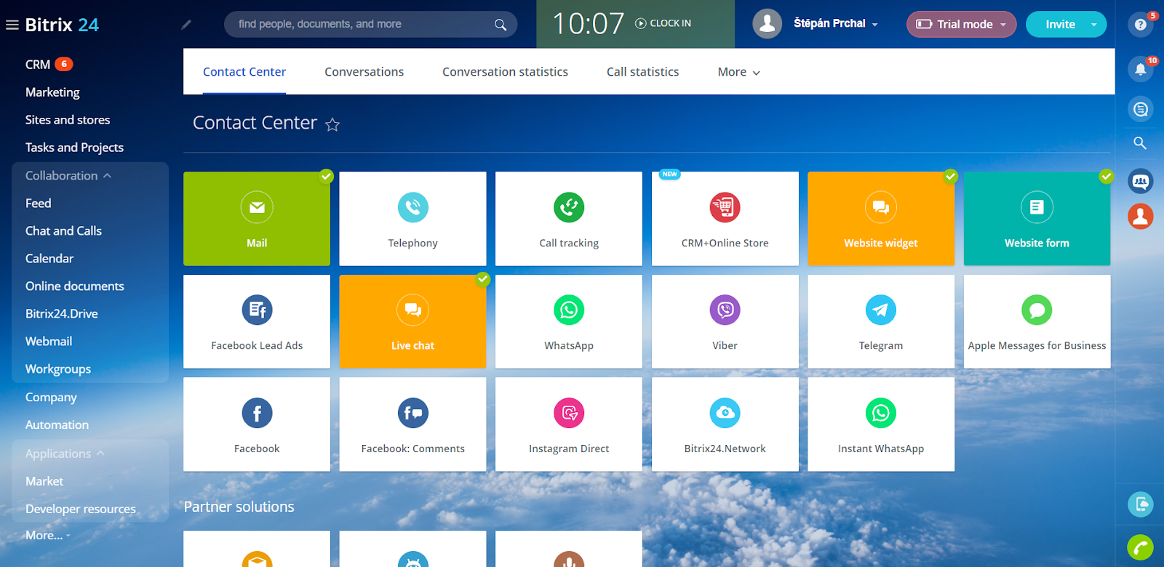1164x567 pixels.
Task: Open the Live chat tile
Action: pyautogui.click(x=412, y=321)
